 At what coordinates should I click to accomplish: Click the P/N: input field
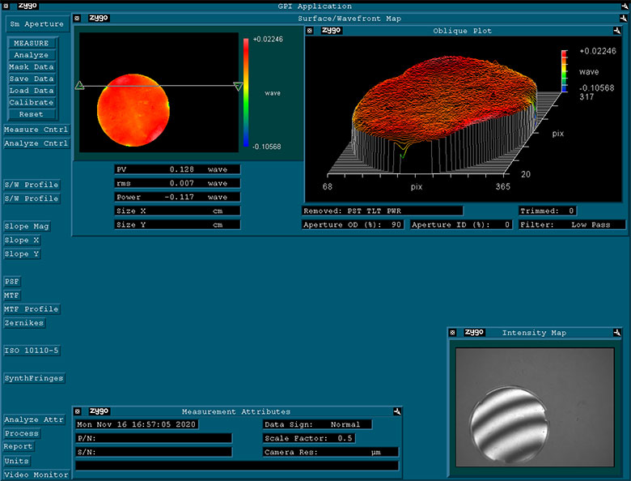(x=154, y=438)
